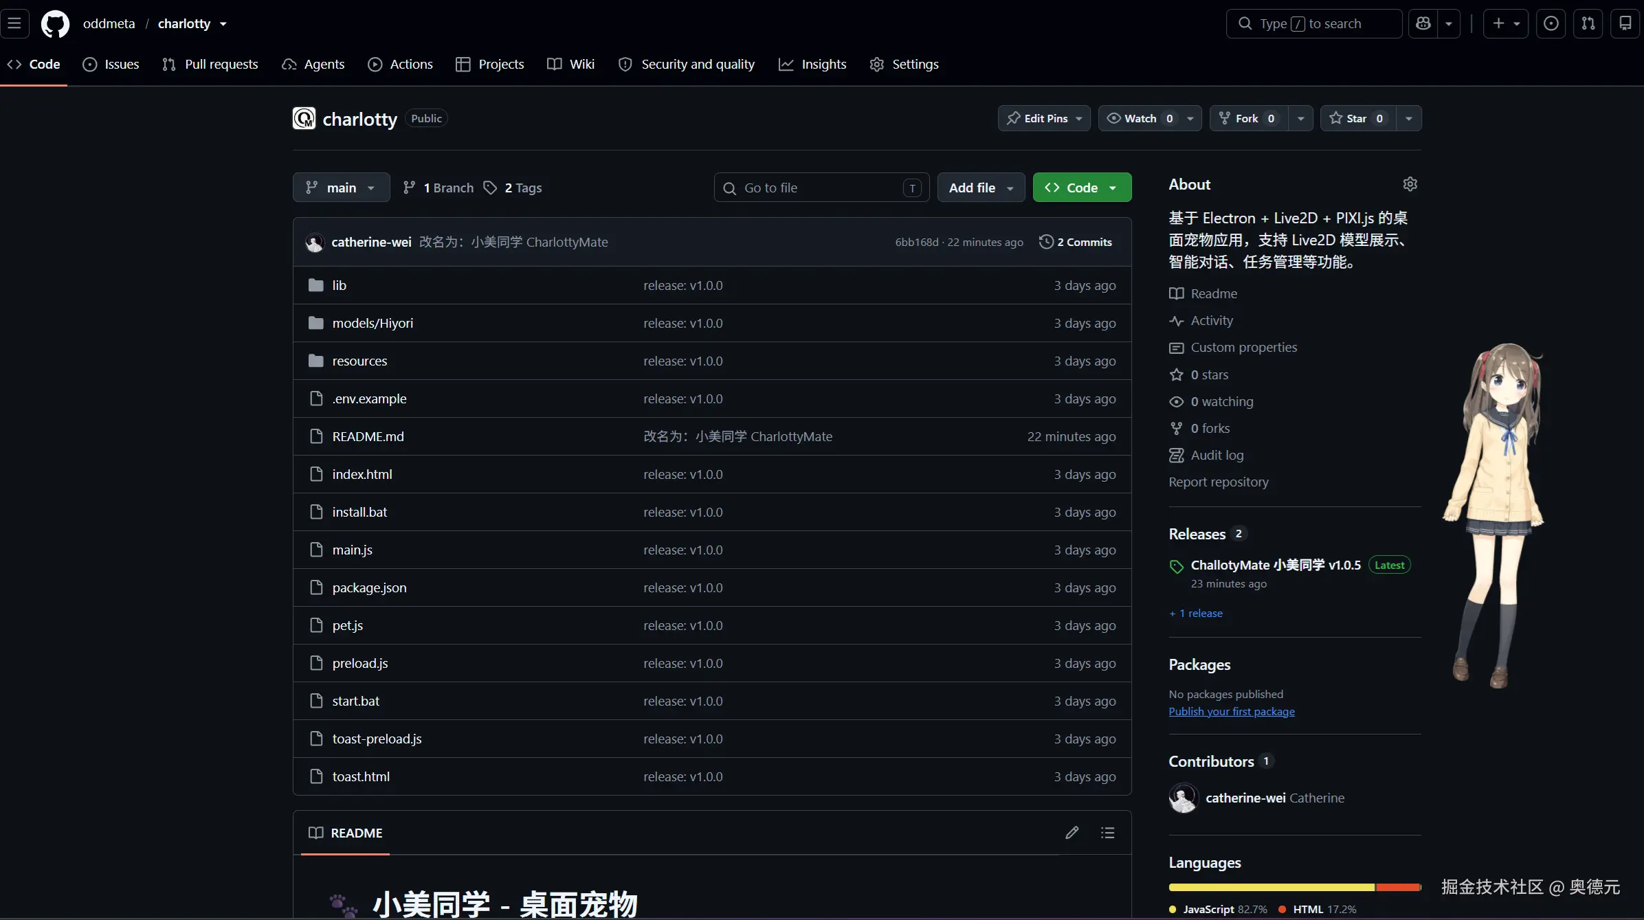Click the charlotty repository avatar icon
Screen dimensions: 1644x920
pos(304,118)
